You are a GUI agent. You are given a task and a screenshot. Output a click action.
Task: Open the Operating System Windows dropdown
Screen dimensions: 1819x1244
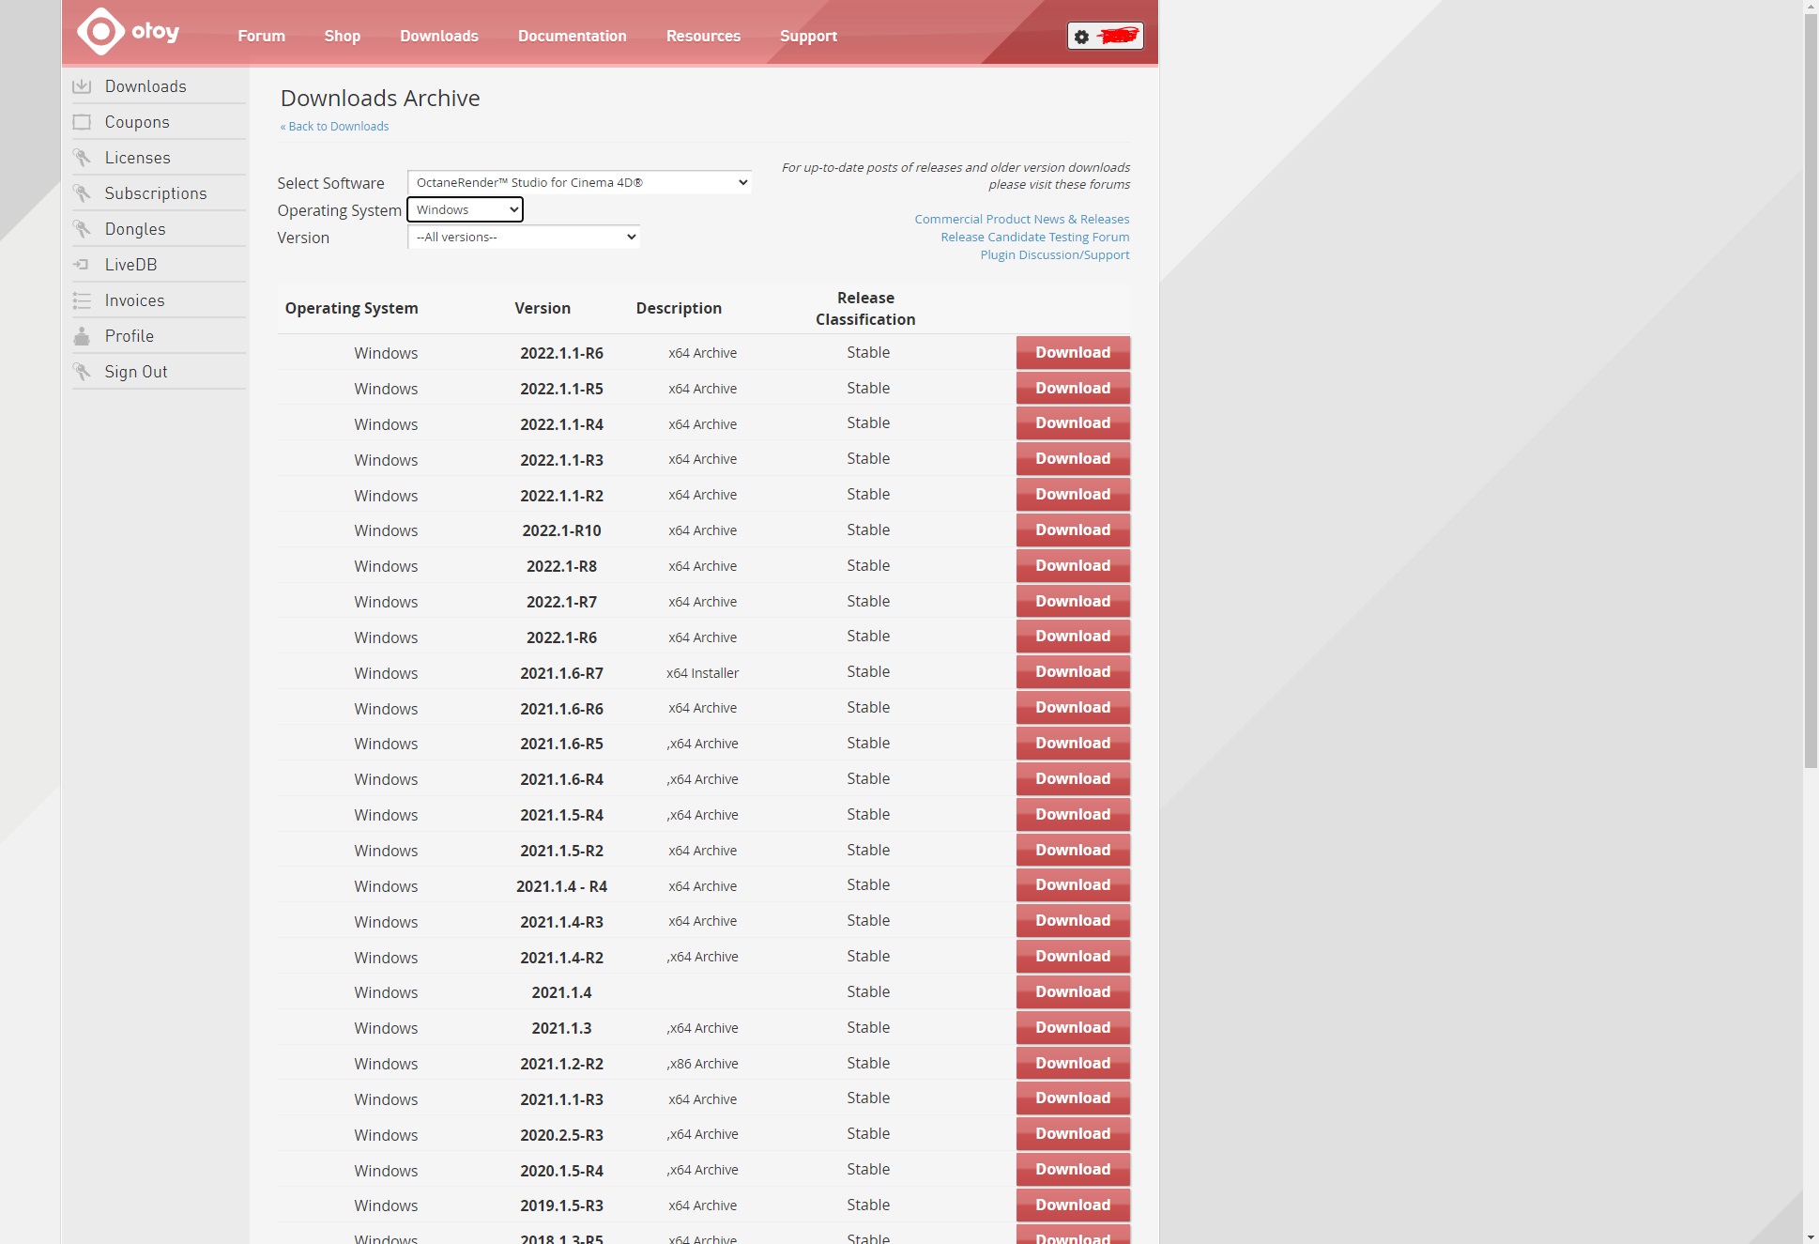point(466,209)
